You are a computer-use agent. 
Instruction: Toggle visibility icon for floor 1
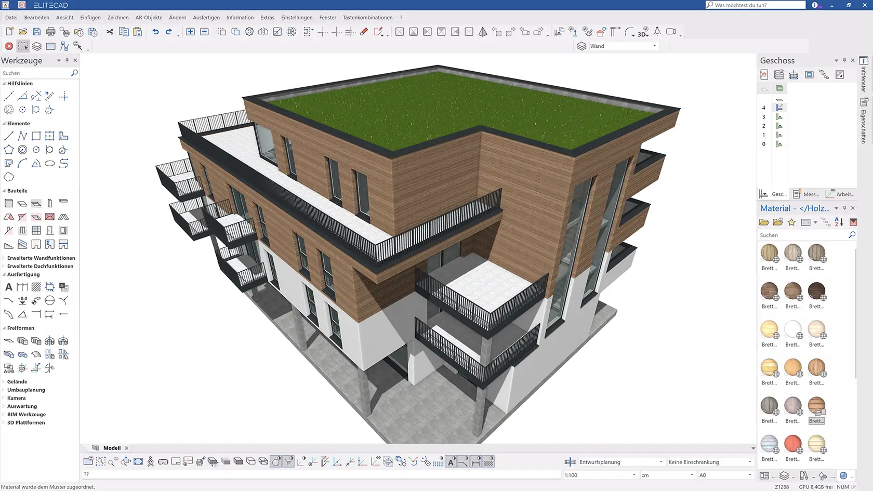pyautogui.click(x=779, y=135)
